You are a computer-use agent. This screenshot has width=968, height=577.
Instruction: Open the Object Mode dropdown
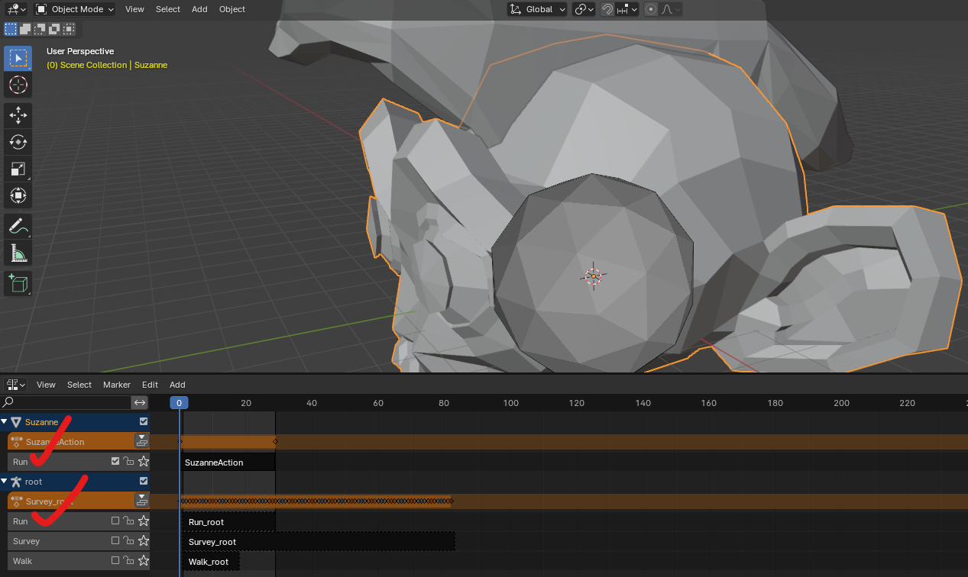click(74, 9)
